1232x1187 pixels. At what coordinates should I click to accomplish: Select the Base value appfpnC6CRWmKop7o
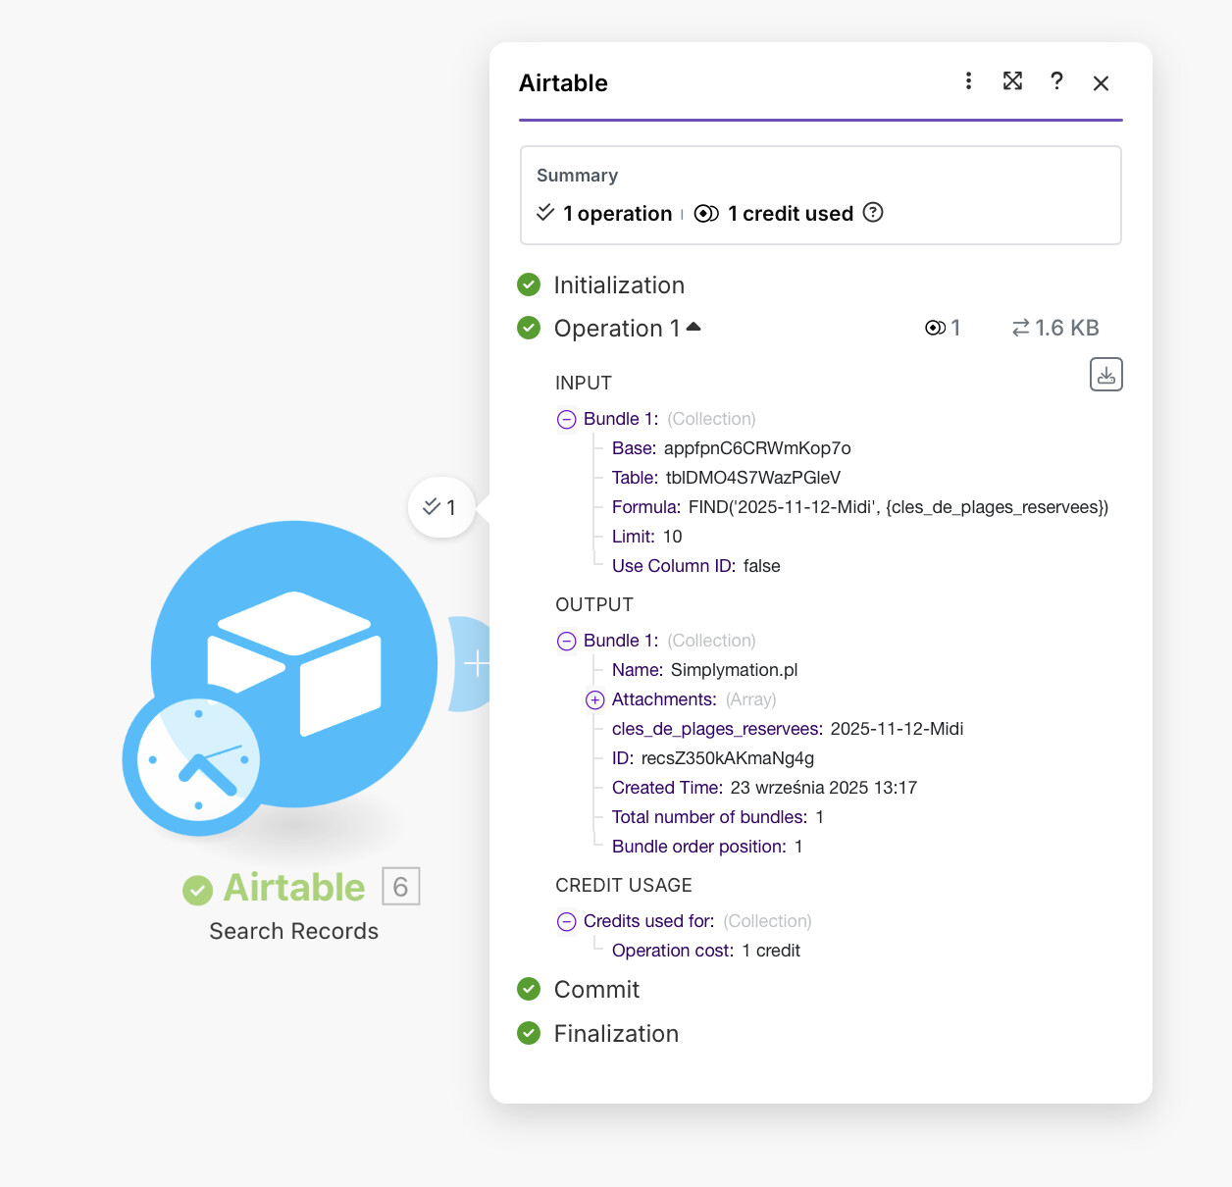[757, 448]
